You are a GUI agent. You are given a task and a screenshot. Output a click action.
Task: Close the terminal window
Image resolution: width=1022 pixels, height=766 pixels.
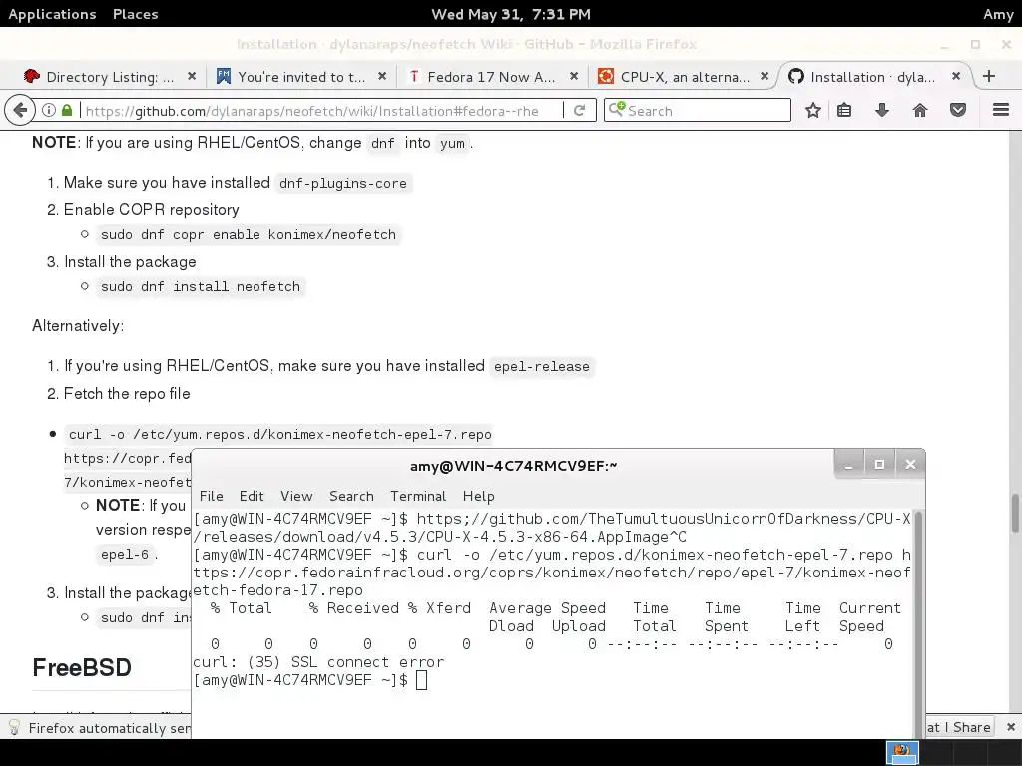coord(910,464)
